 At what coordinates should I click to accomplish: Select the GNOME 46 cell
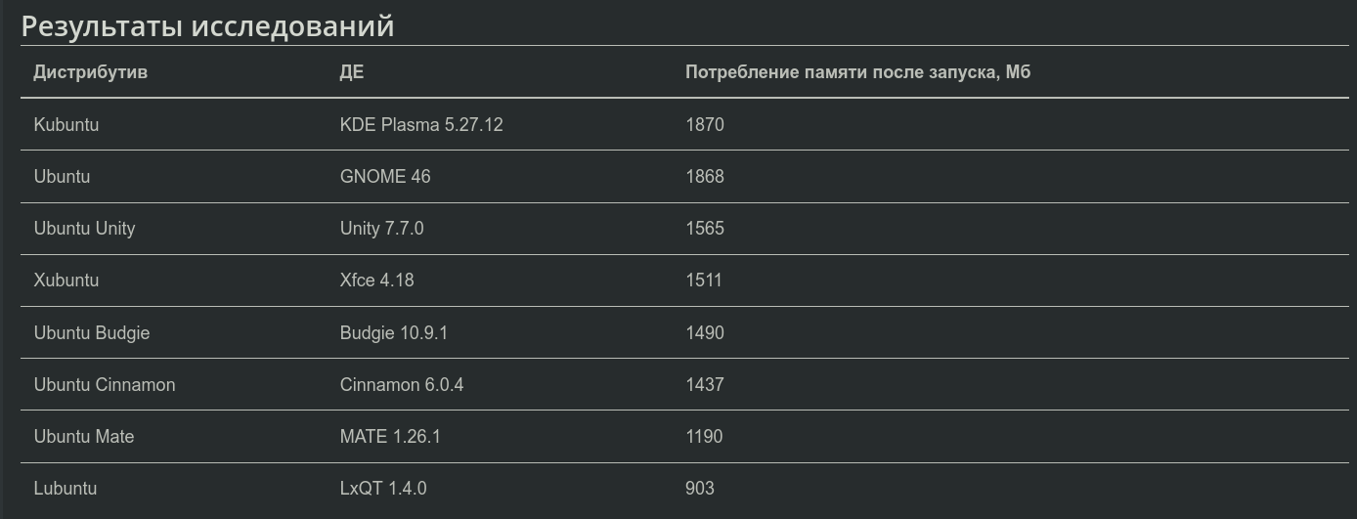[385, 177]
